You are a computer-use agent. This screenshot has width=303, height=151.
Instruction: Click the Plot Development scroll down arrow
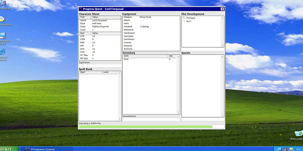(222, 45)
